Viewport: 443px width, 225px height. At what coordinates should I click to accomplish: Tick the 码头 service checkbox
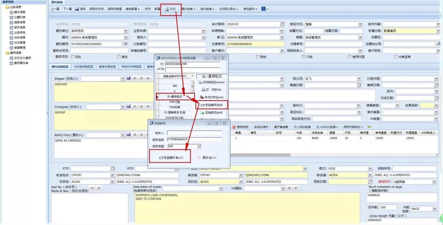pos(73,57)
